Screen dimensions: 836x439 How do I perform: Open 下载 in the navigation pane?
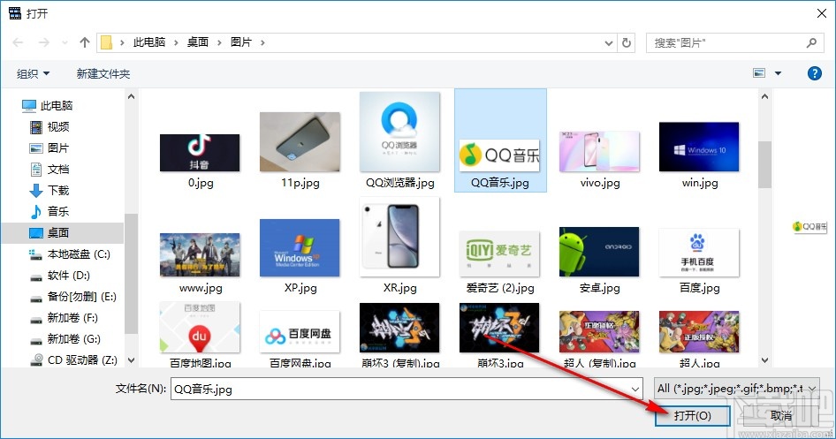[x=49, y=190]
